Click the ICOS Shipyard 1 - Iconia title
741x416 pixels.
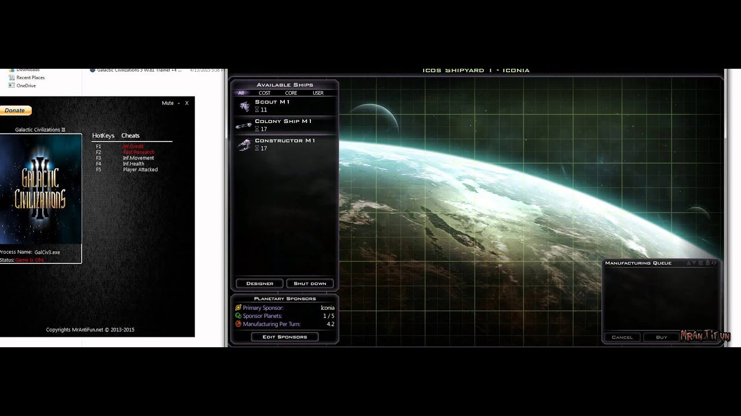click(x=476, y=70)
